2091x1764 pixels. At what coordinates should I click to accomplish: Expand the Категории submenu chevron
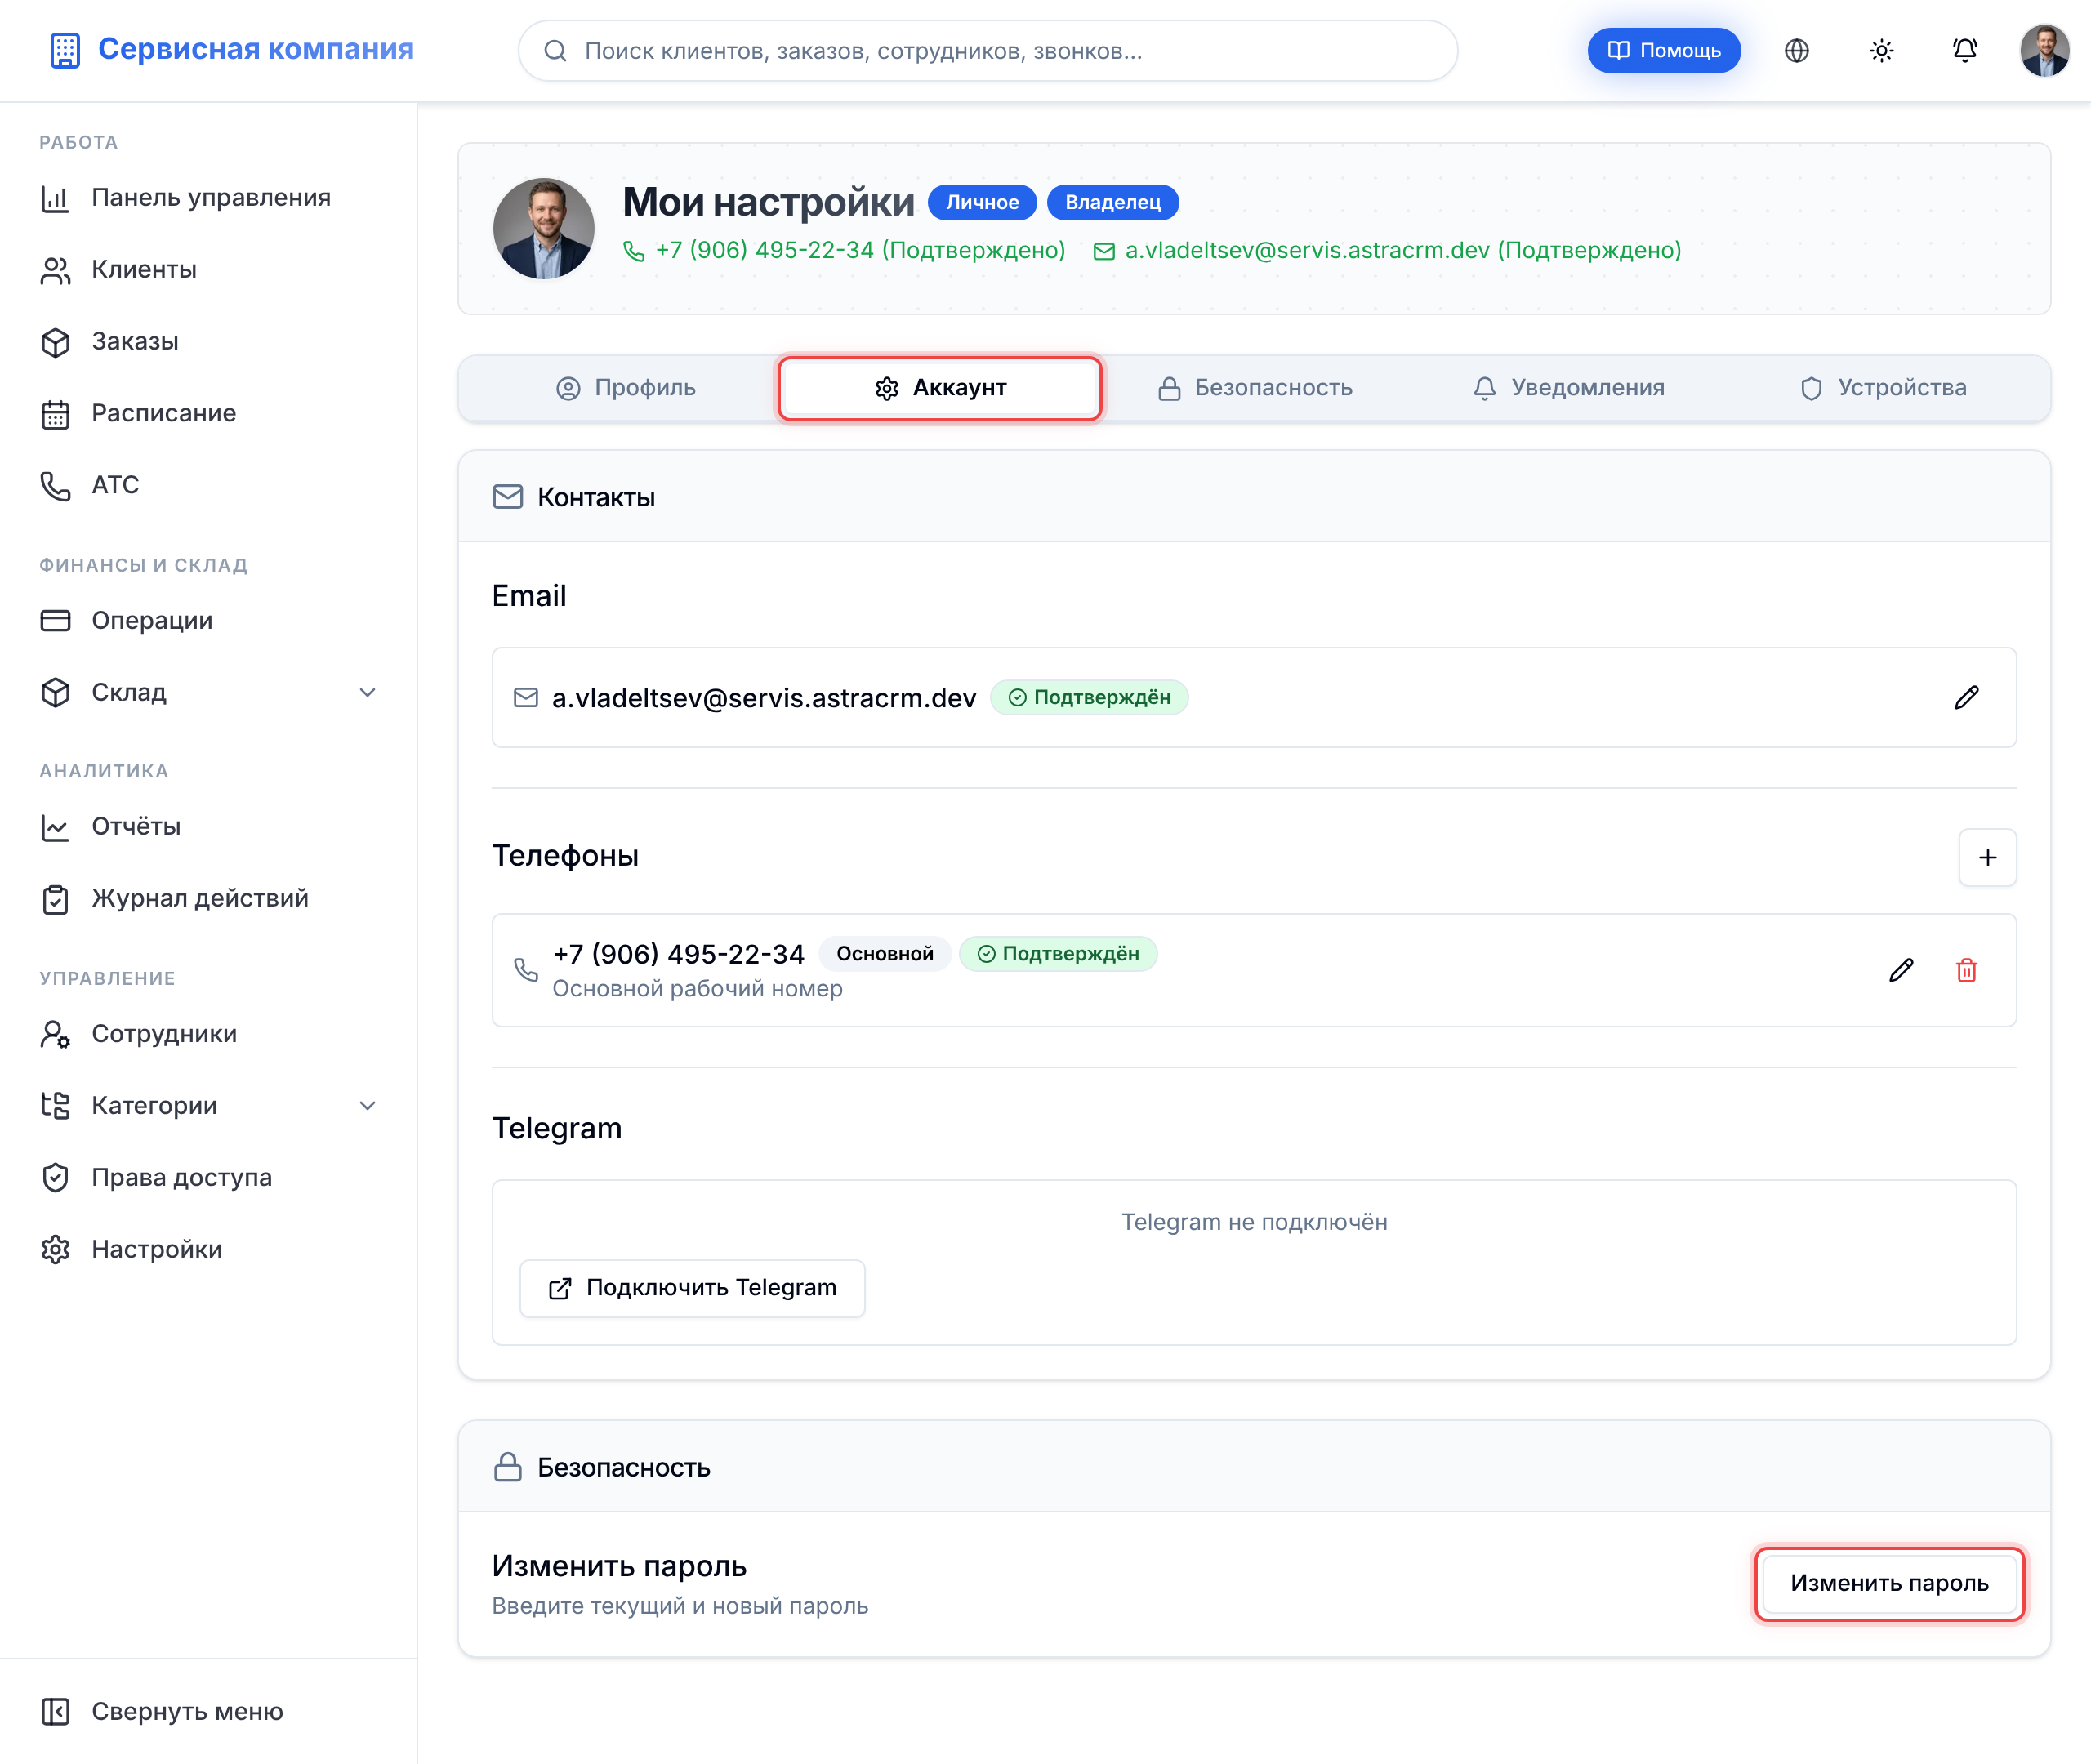(367, 1105)
